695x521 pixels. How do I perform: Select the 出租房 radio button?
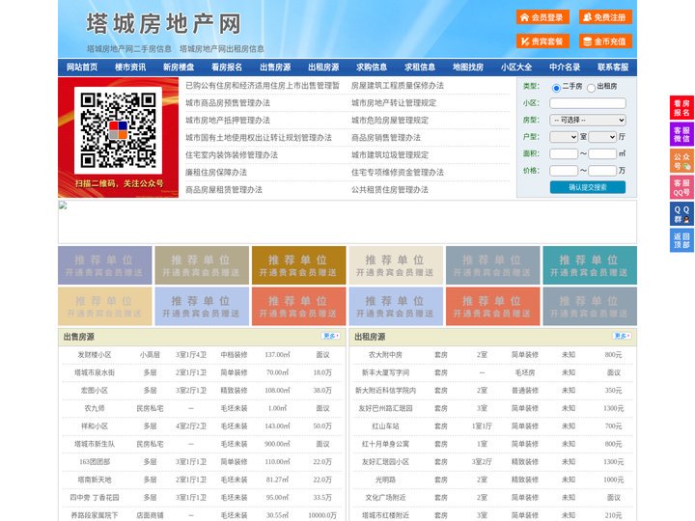click(591, 88)
